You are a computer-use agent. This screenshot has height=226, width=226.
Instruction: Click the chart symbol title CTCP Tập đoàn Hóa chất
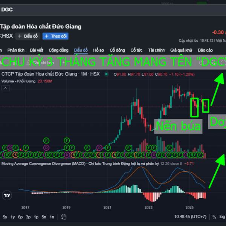click(x=50, y=74)
